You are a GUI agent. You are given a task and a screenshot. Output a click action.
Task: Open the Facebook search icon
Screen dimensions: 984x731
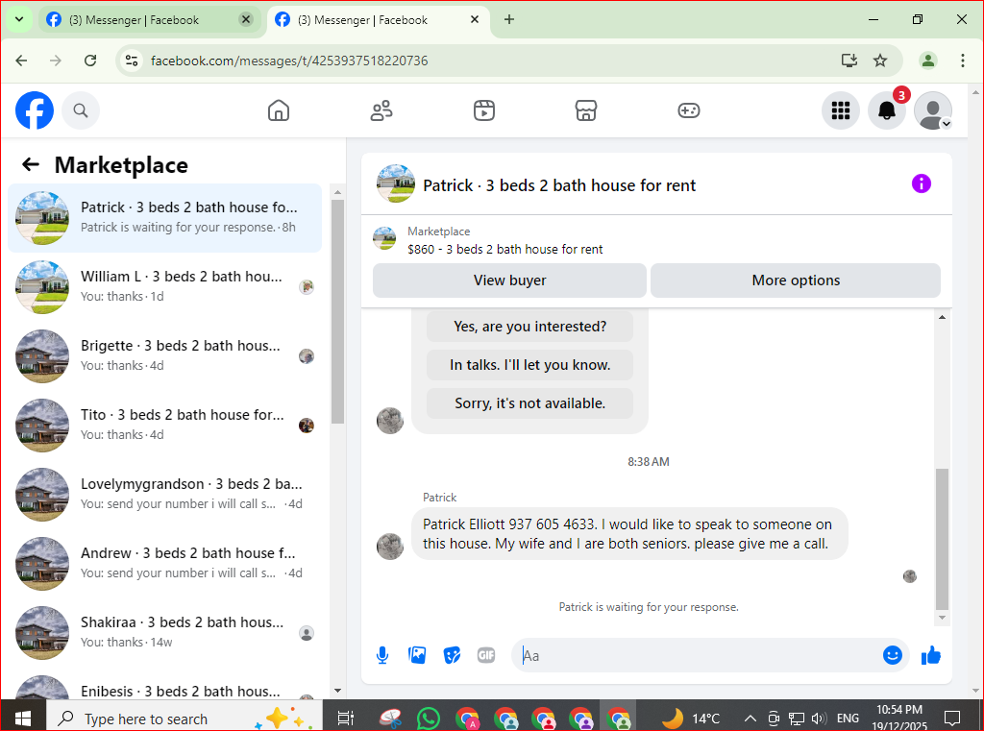pyautogui.click(x=81, y=110)
